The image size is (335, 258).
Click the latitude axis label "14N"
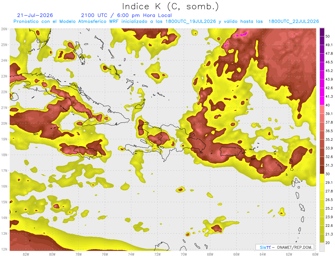tap(4, 218)
